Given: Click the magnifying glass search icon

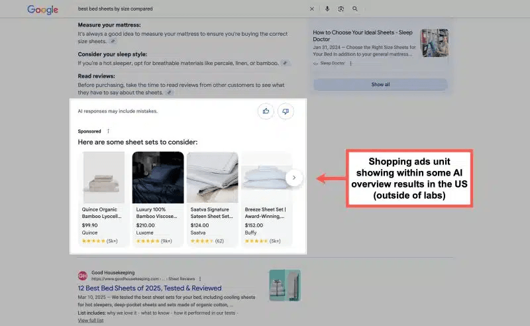Looking at the screenshot, I should [356, 9].
